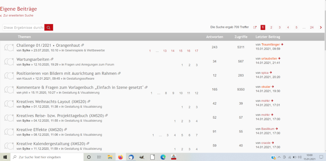
Task: Click topic icon of Kreative Effekte row
Action: [x=9, y=132]
